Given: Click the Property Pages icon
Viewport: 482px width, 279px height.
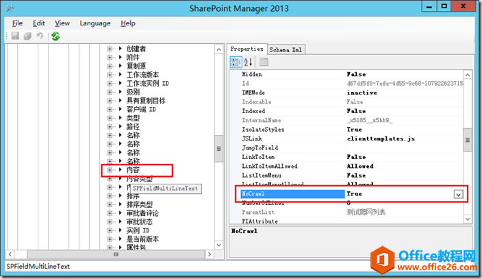Looking at the screenshot, I should [x=264, y=62].
